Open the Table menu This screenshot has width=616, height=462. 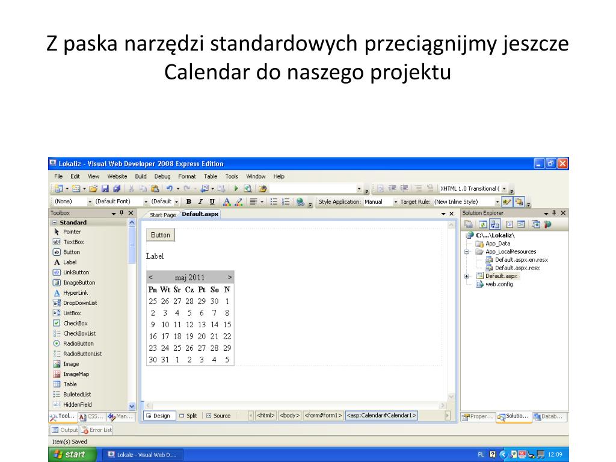[210, 176]
